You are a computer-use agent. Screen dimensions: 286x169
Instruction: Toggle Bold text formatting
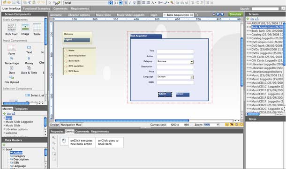coord(126,2)
